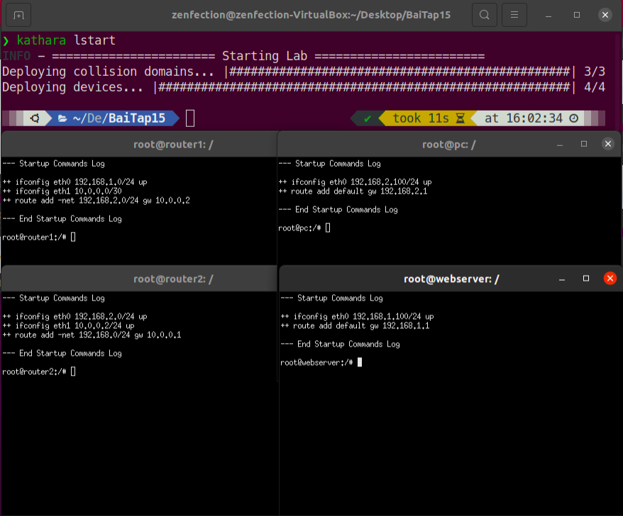Click the collision domains progress bar
This screenshot has height=516, width=623.
coord(399,72)
